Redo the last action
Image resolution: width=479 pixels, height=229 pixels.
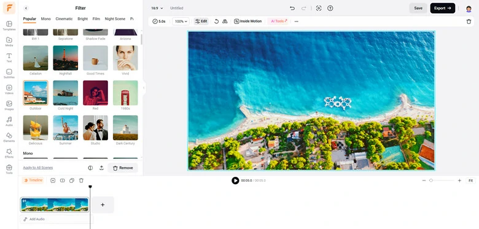point(303,8)
